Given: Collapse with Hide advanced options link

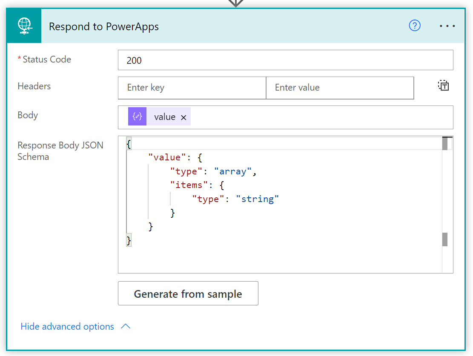Looking at the screenshot, I should coord(67,327).
